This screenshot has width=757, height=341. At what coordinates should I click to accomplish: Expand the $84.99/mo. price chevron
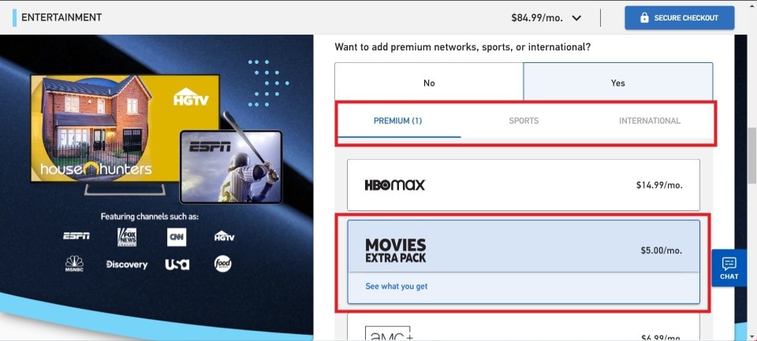pyautogui.click(x=576, y=18)
